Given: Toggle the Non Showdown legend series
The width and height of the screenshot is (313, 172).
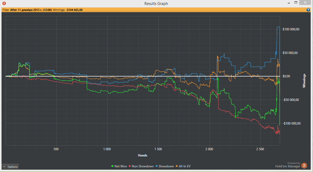Looking at the screenshot, I should coord(141,166).
